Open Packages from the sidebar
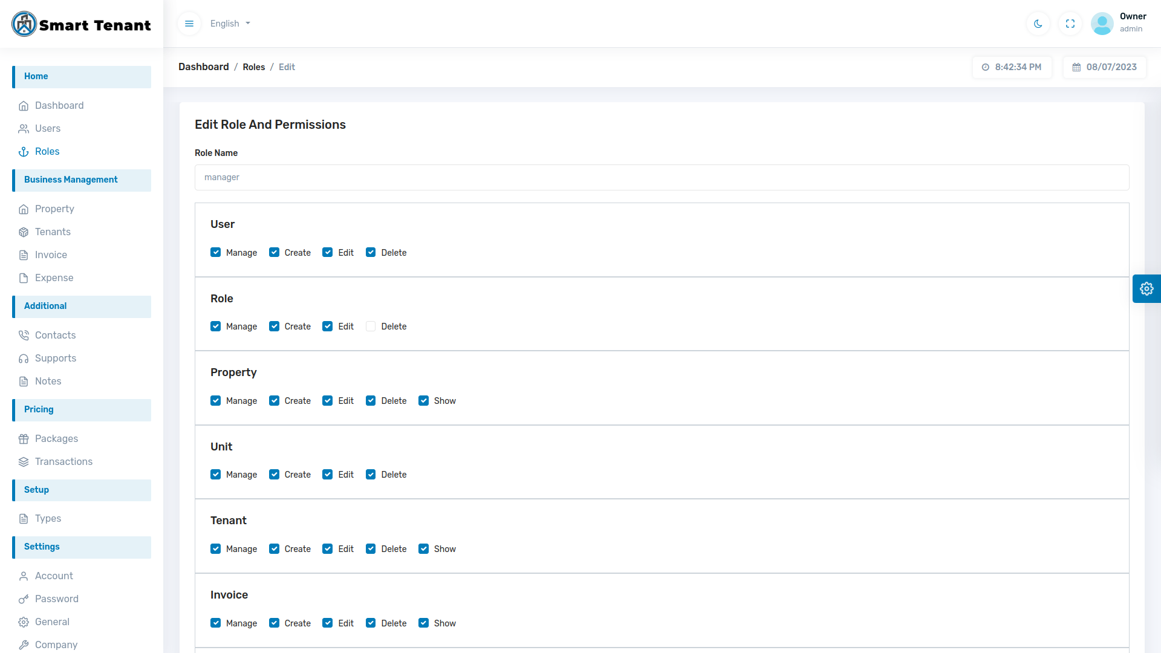The width and height of the screenshot is (1161, 653). tap(56, 438)
